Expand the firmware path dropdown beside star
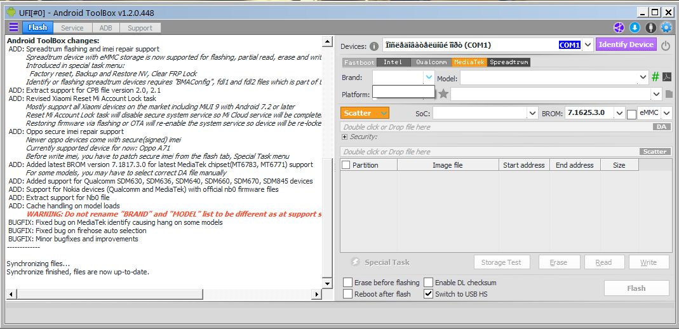The image size is (679, 329). pyautogui.click(x=657, y=93)
